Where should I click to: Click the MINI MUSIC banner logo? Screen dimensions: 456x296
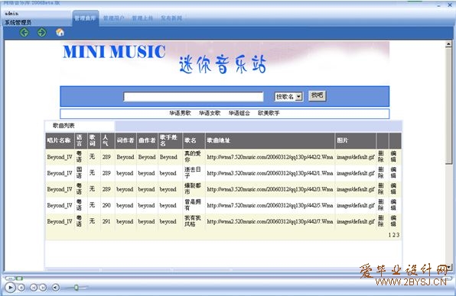(x=114, y=52)
